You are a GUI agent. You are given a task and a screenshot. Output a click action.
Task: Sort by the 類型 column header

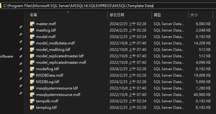point(157,15)
